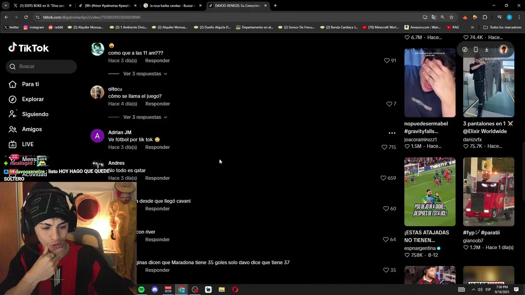
Task: Click the TikTok download app icon
Action: click(x=486, y=50)
